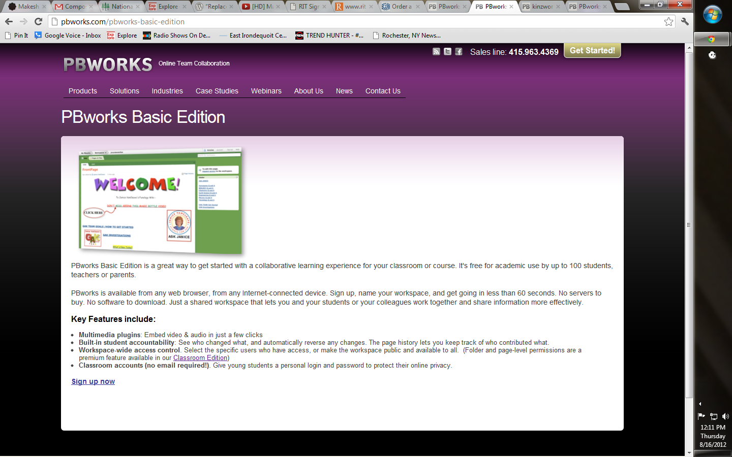Switch to the kinzwor tab
Viewport: 732px width, 457px height.
541,7
